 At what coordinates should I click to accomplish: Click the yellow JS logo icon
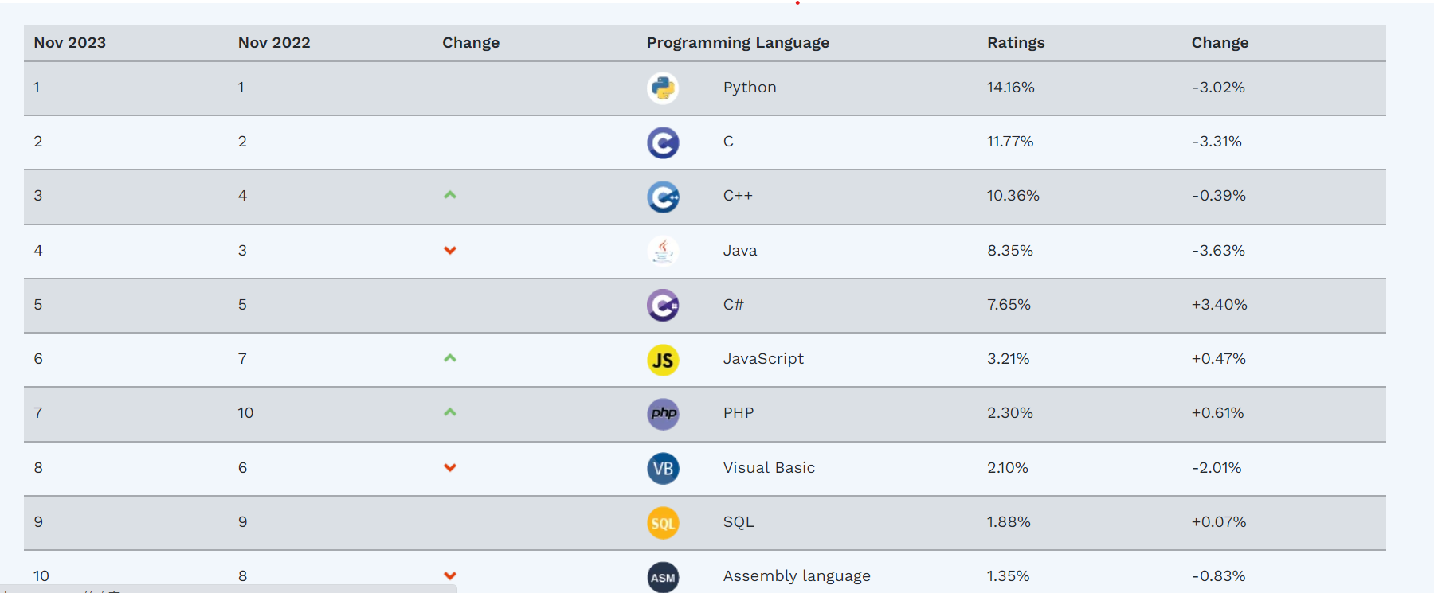[663, 360]
